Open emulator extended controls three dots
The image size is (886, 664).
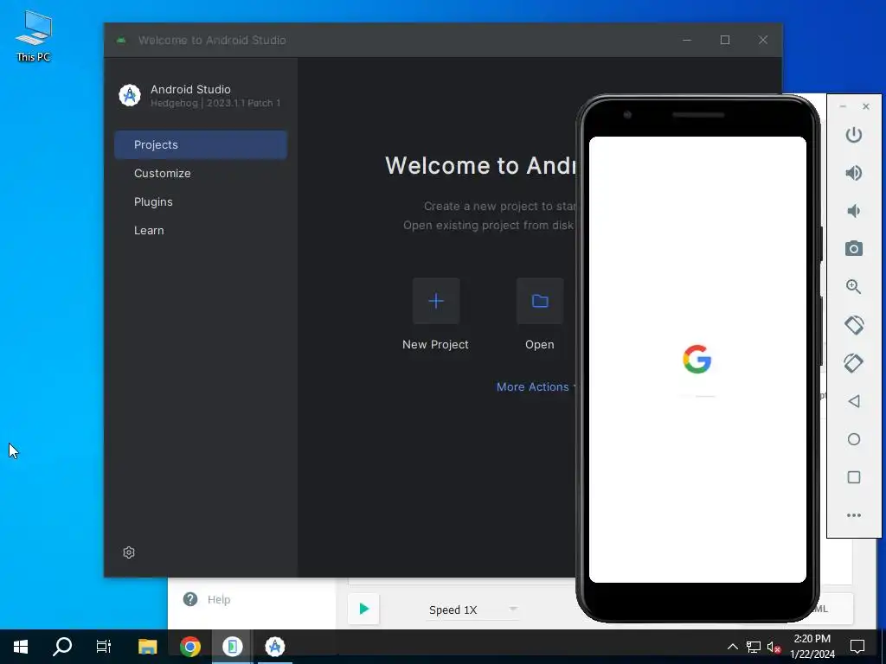(854, 515)
